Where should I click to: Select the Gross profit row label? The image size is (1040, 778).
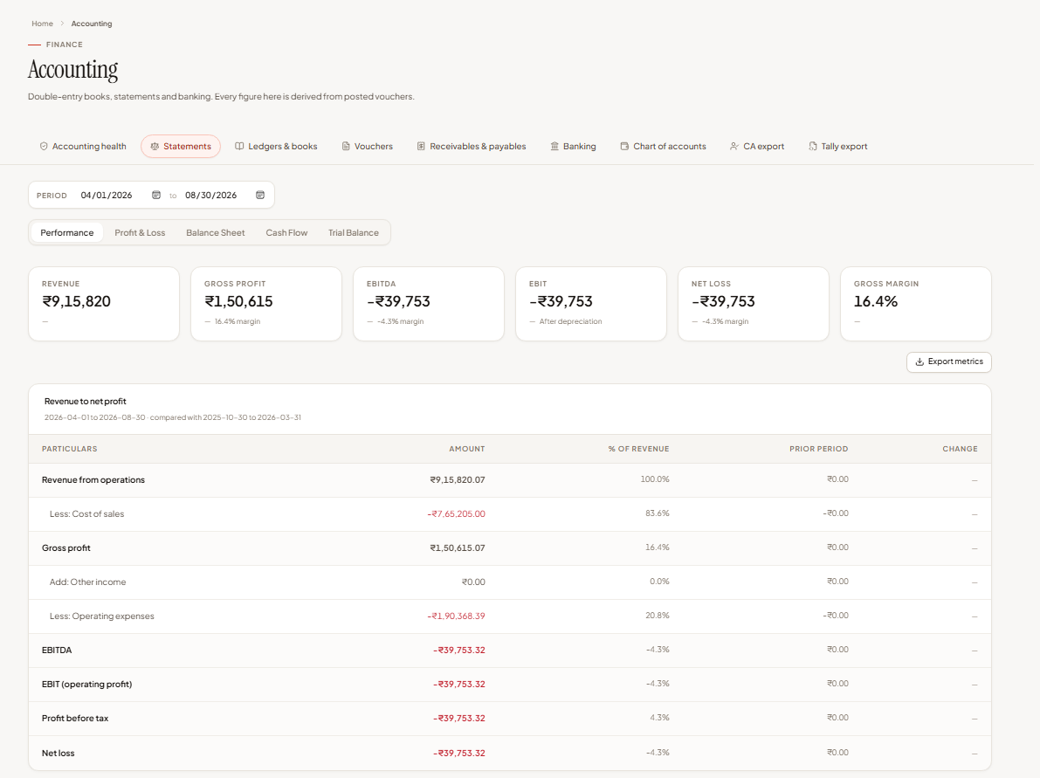click(66, 547)
